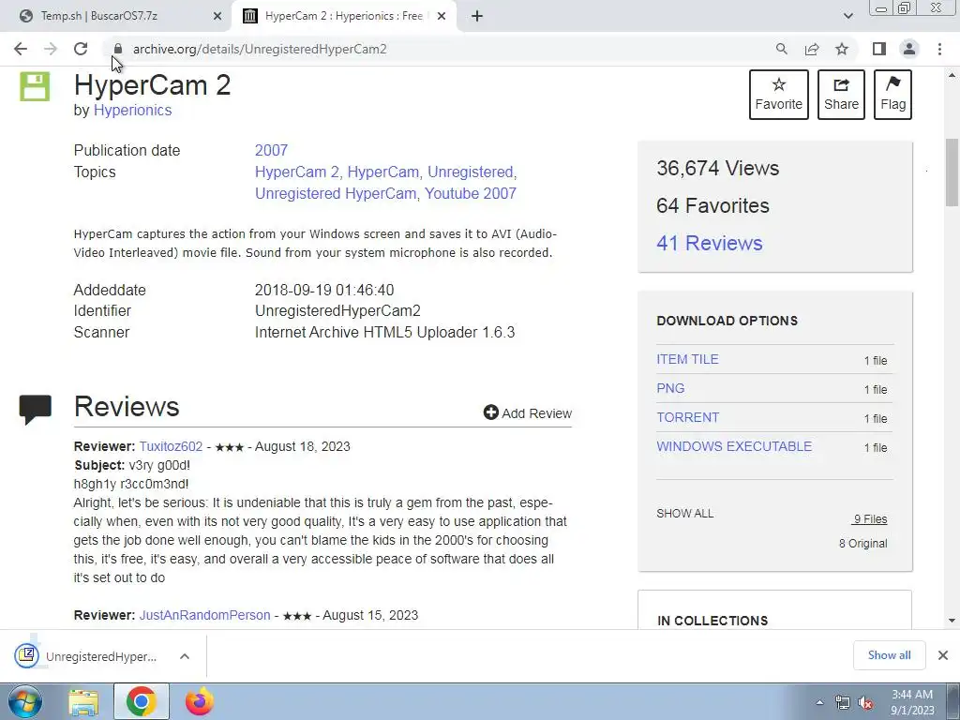960x720 pixels.
Task: Close the Temp.sh BuscarOS7.7z tab
Action: [217, 17]
